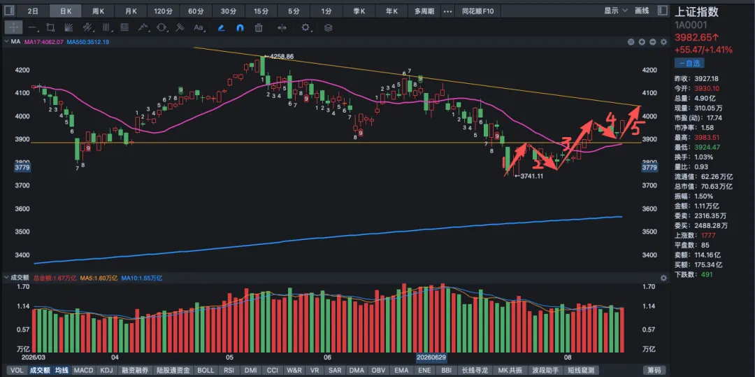Select the Fibonacci retracement levels tool

tap(124, 27)
